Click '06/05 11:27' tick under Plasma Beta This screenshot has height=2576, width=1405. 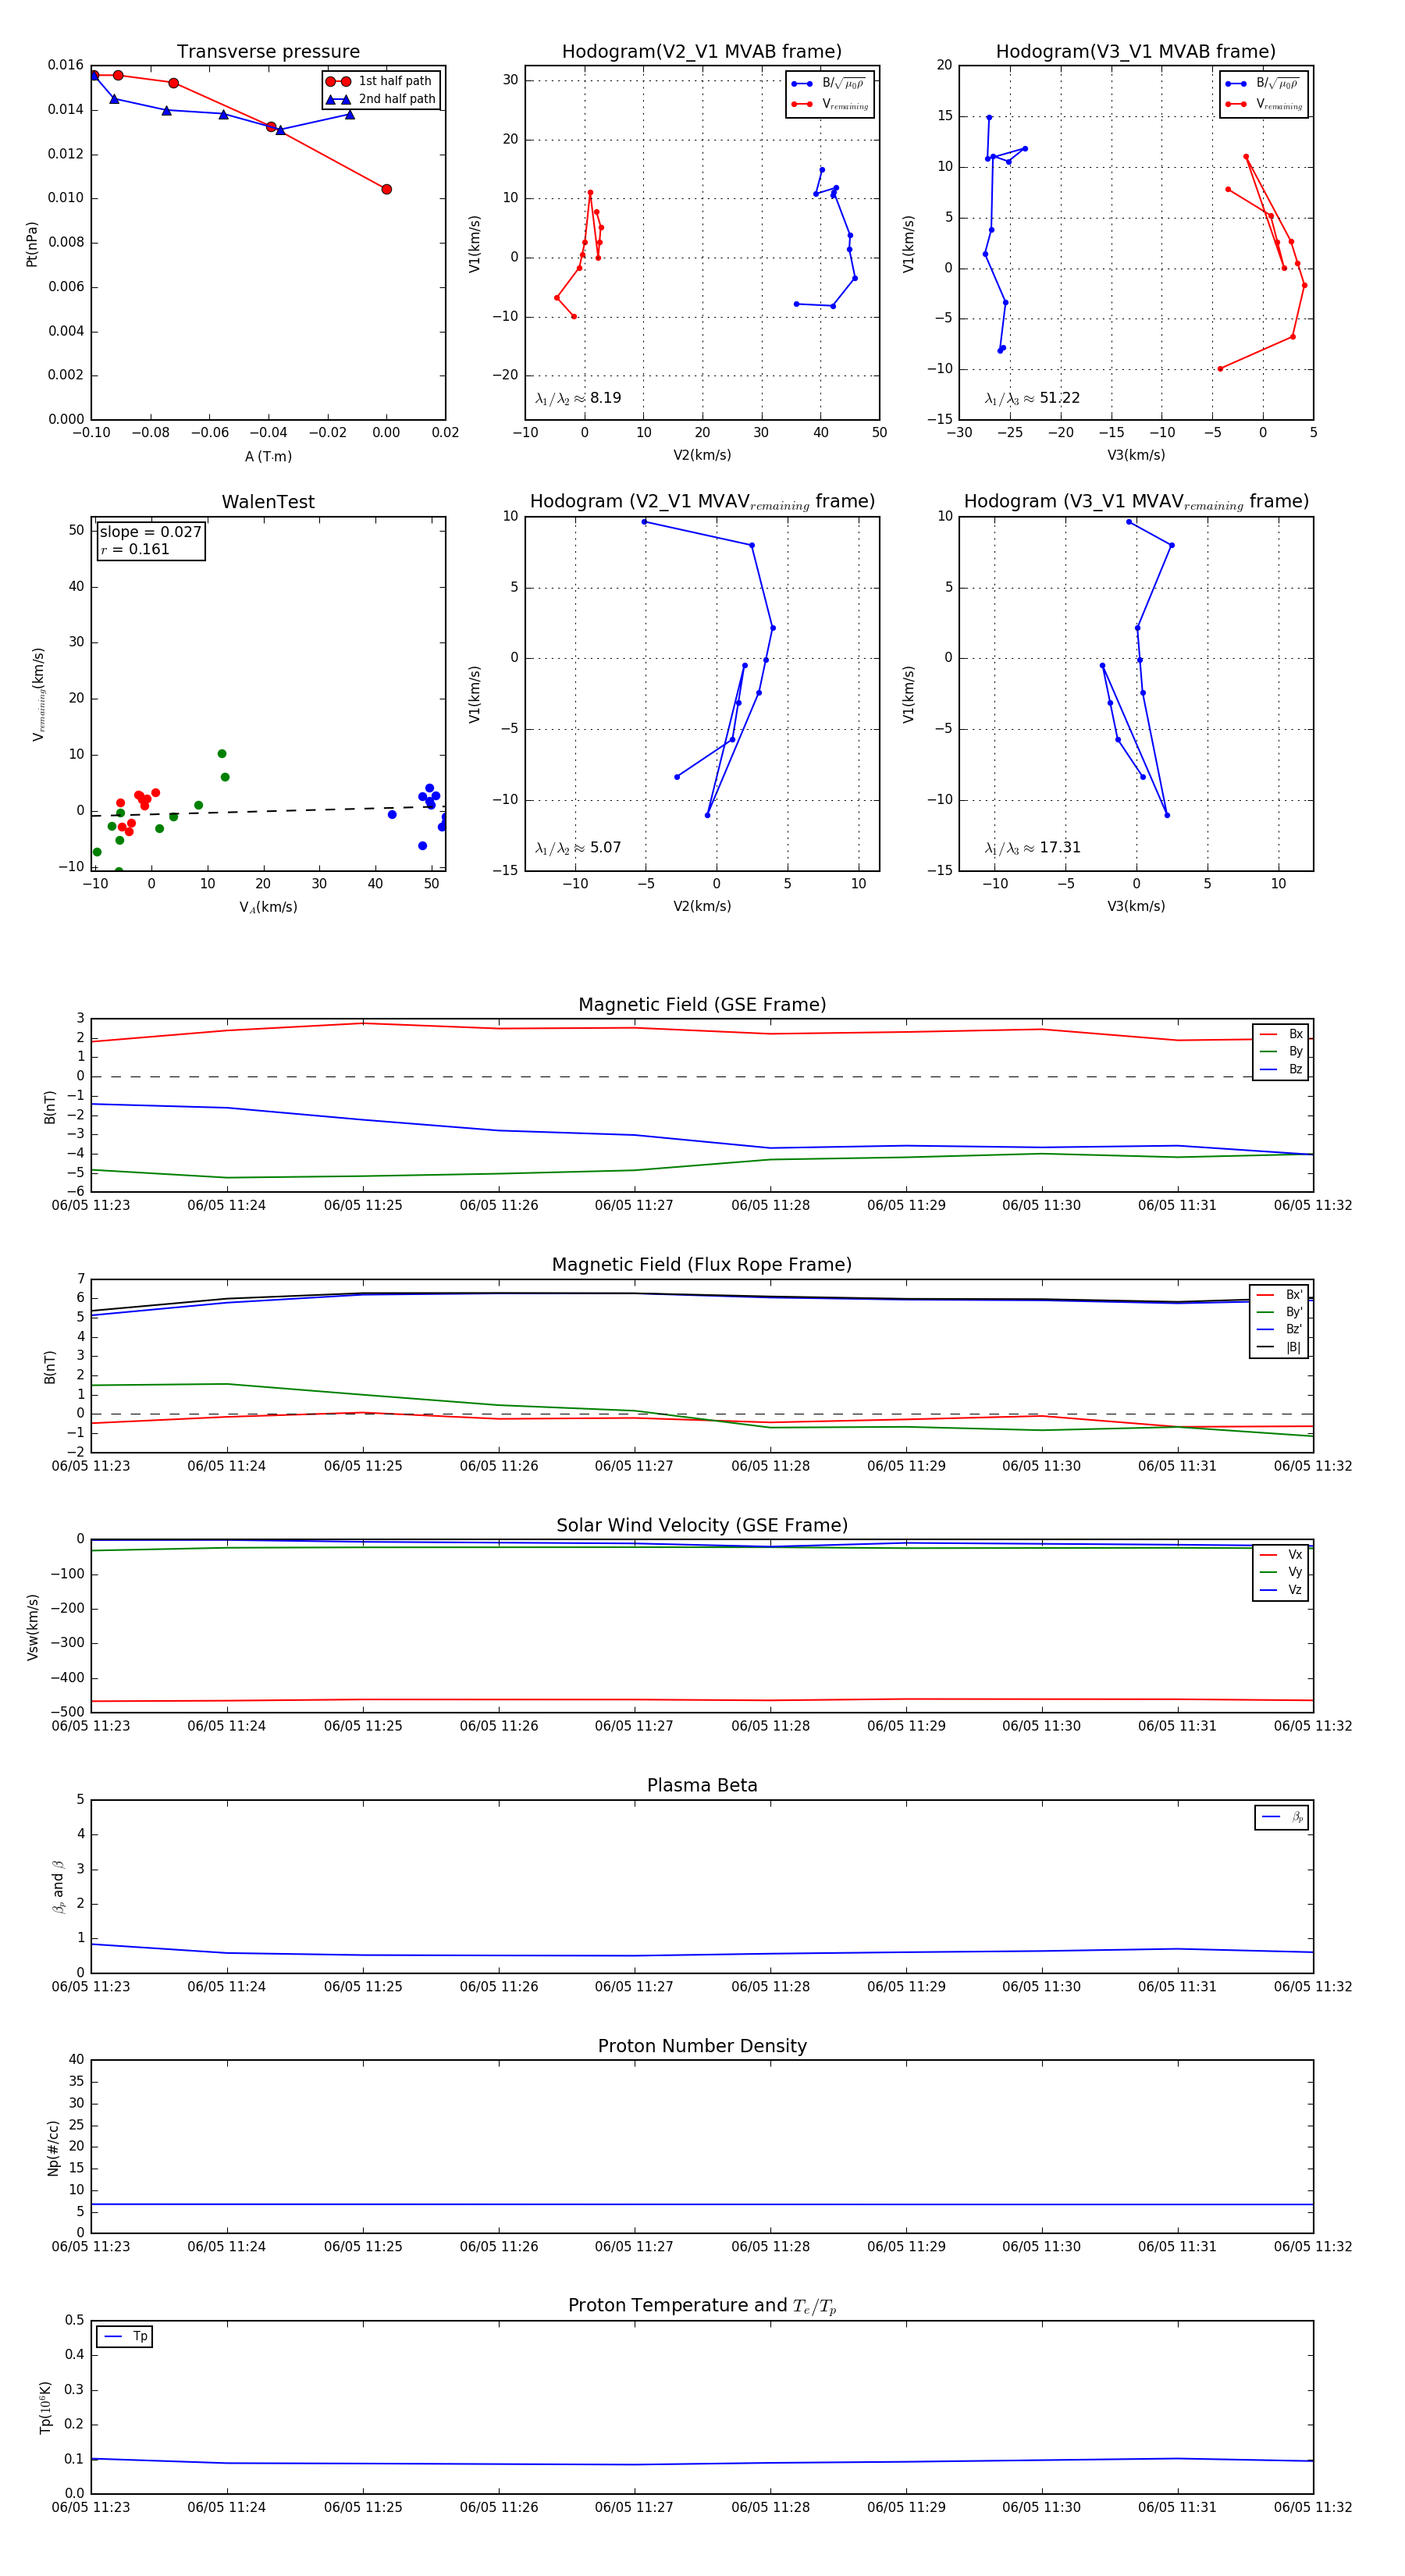(634, 1987)
